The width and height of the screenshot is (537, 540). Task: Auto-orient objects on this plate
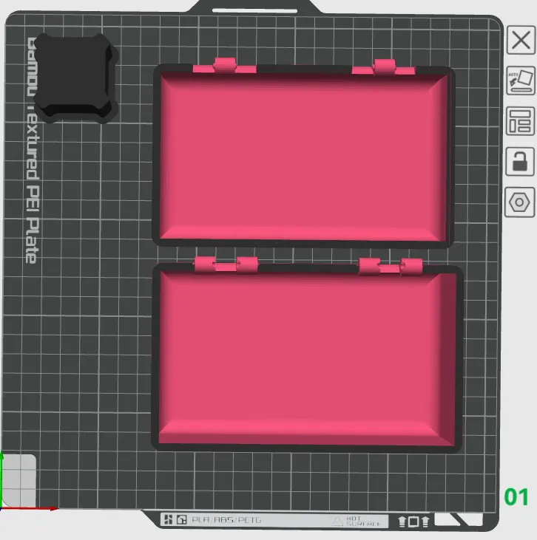pyautogui.click(x=521, y=81)
